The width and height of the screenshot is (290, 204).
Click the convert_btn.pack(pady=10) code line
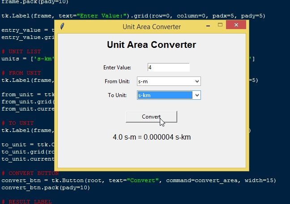[x=45, y=187]
